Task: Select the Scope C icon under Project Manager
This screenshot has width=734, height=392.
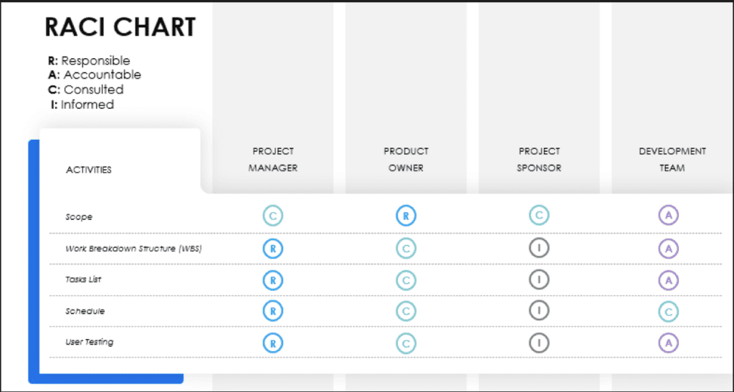Action: pyautogui.click(x=273, y=216)
